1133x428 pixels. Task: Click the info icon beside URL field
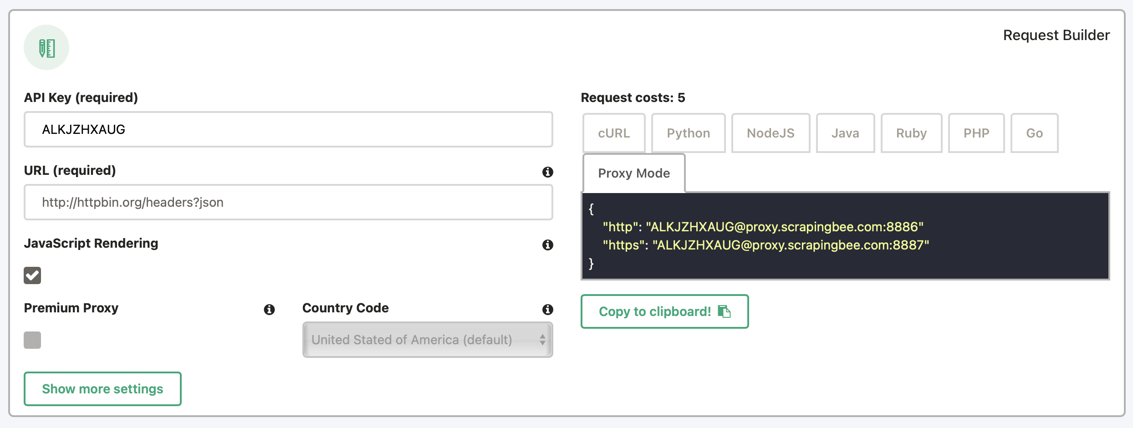[548, 172]
